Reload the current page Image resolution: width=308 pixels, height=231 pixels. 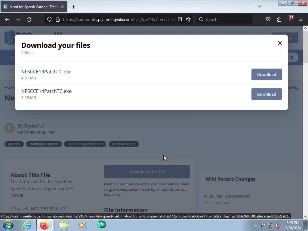(x=29, y=20)
